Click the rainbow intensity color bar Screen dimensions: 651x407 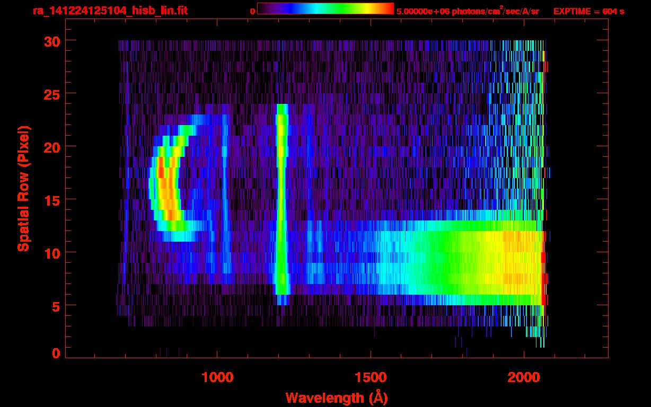click(325, 8)
